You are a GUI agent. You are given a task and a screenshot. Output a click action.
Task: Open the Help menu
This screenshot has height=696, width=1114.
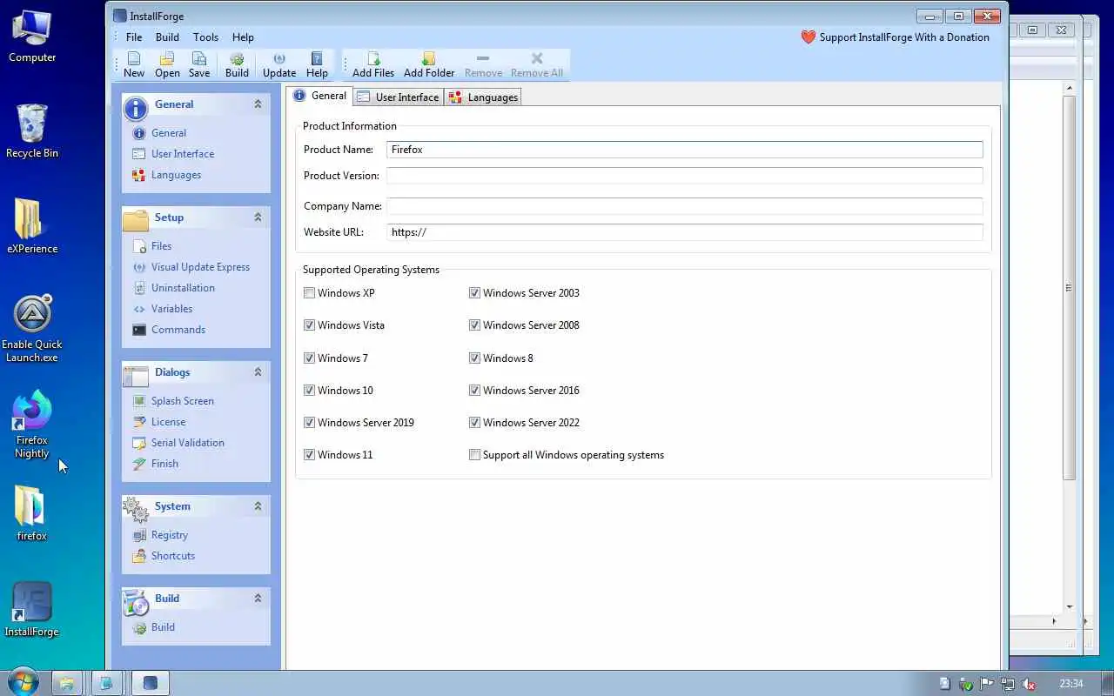(243, 37)
